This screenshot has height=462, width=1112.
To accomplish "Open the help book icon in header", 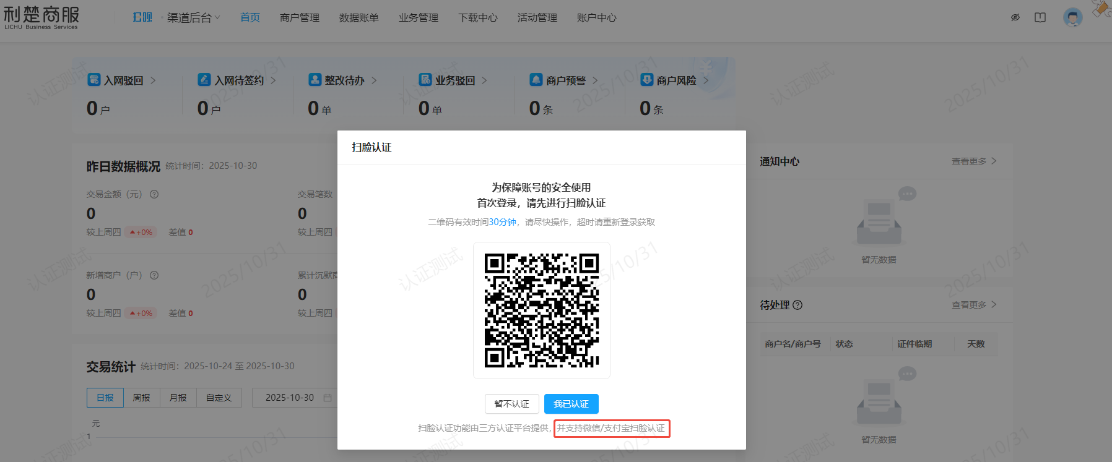I will click(1040, 17).
